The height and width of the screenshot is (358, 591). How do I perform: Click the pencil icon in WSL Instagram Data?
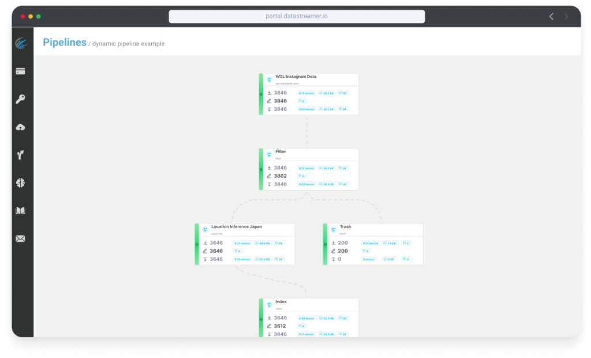(x=269, y=101)
